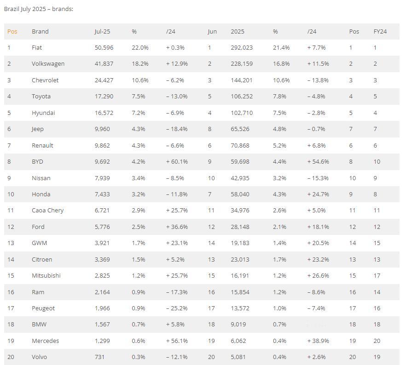The width and height of the screenshot is (406, 365).
Task: Sort table by the Pos column header
Action: pyautogui.click(x=12, y=32)
